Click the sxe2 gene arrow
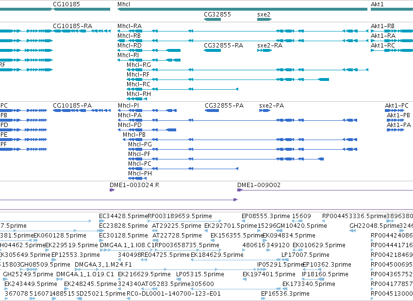 coord(264,19)
